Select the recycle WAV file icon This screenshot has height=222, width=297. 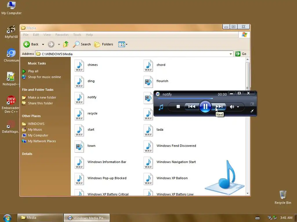[79, 114]
